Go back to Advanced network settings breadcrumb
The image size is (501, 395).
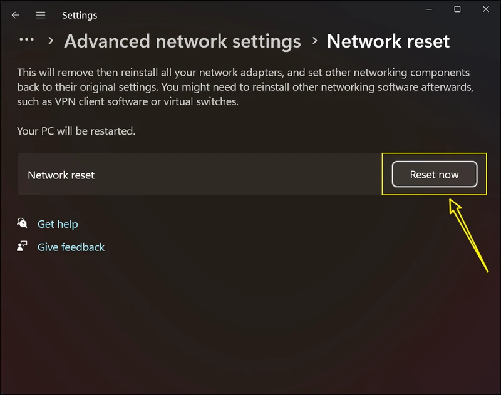[182, 41]
